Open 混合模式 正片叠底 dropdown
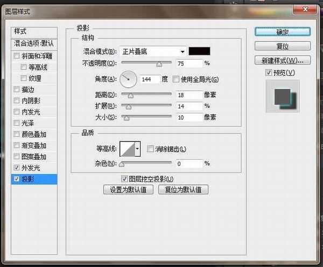The image size is (323, 267). coord(153,52)
